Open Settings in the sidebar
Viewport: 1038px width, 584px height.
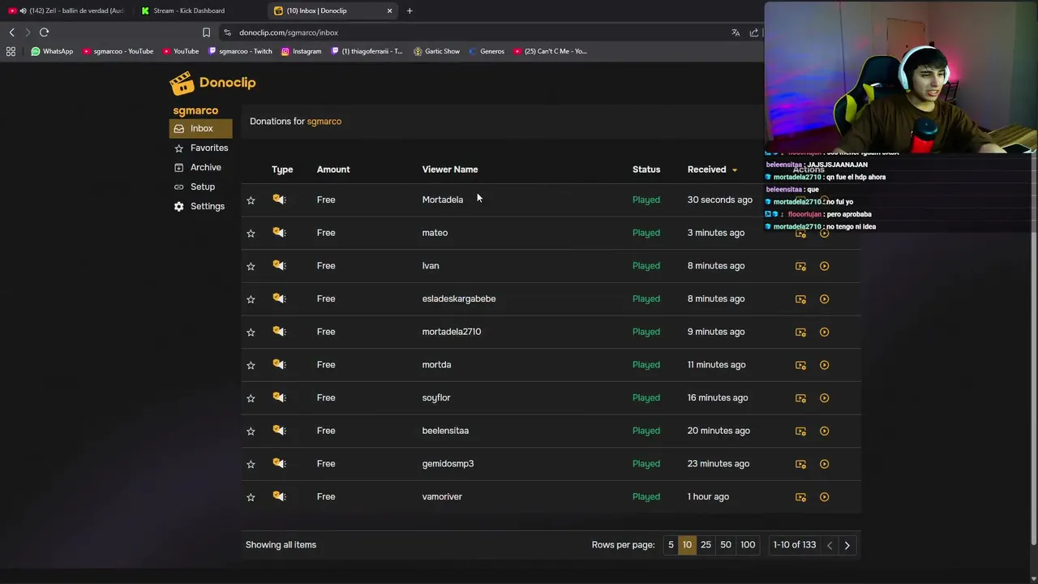point(200,206)
